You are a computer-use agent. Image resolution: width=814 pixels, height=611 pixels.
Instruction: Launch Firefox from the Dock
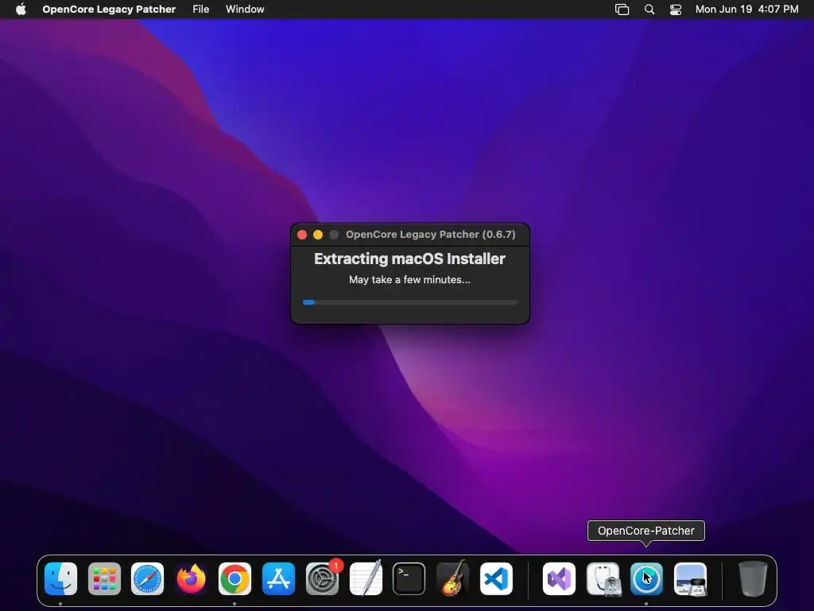point(191,578)
